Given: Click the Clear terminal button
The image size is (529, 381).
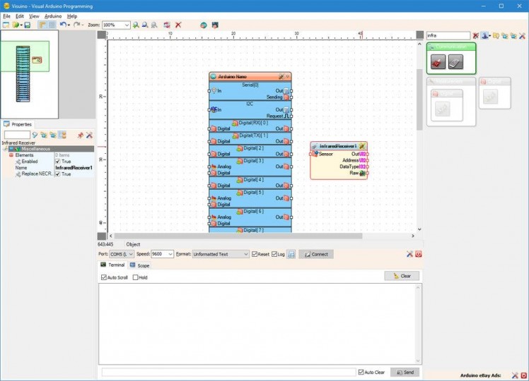Looking at the screenshot, I should tap(402, 276).
